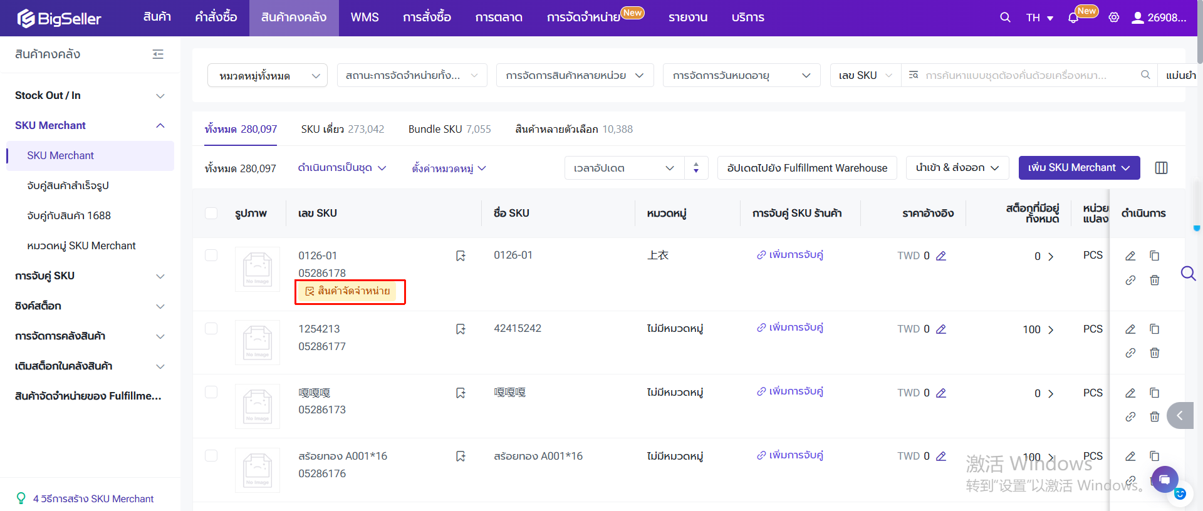Select the checkbox for SKU 0126-01

pos(211,255)
